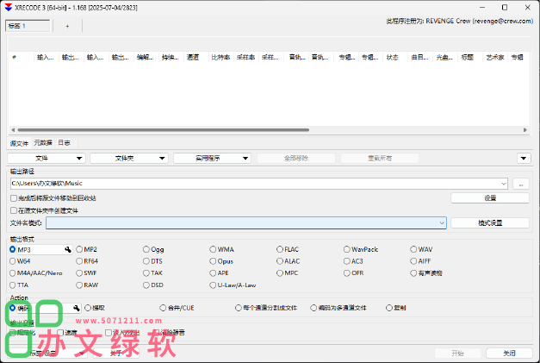Viewport: 540px width, 363px height.
Task: Select the RF64 format option
Action: coord(87,261)
